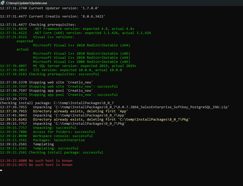
Task: Click the 'Templating: successful' line
Action: coord(39,148)
